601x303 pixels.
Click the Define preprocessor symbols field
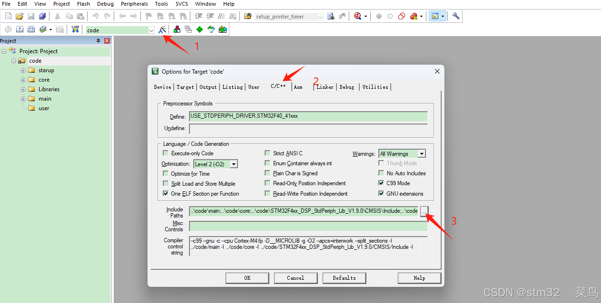point(308,116)
